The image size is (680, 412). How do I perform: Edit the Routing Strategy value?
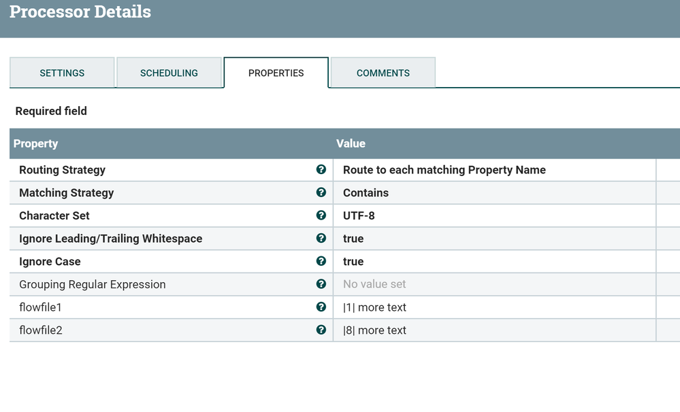point(444,170)
